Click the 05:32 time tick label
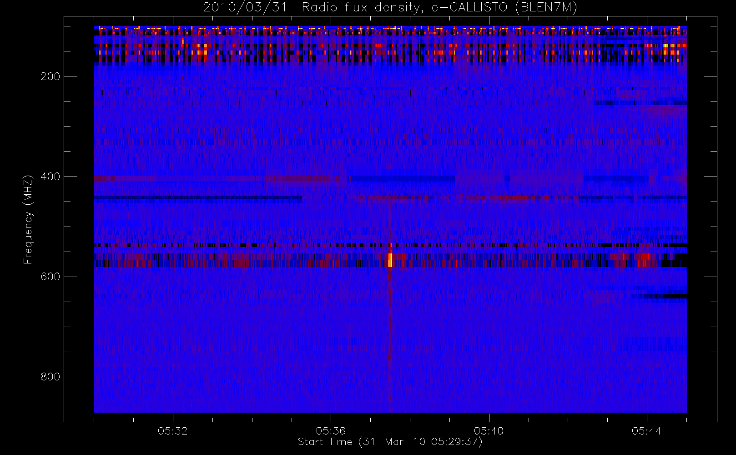The height and width of the screenshot is (455, 736). [173, 431]
